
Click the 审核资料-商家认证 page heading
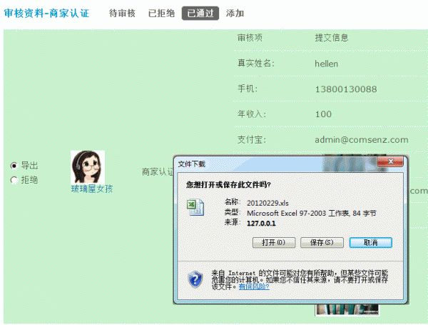point(46,14)
